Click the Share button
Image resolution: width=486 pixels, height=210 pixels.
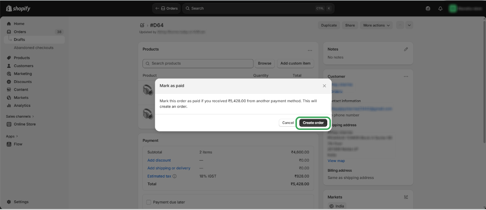coord(350,25)
